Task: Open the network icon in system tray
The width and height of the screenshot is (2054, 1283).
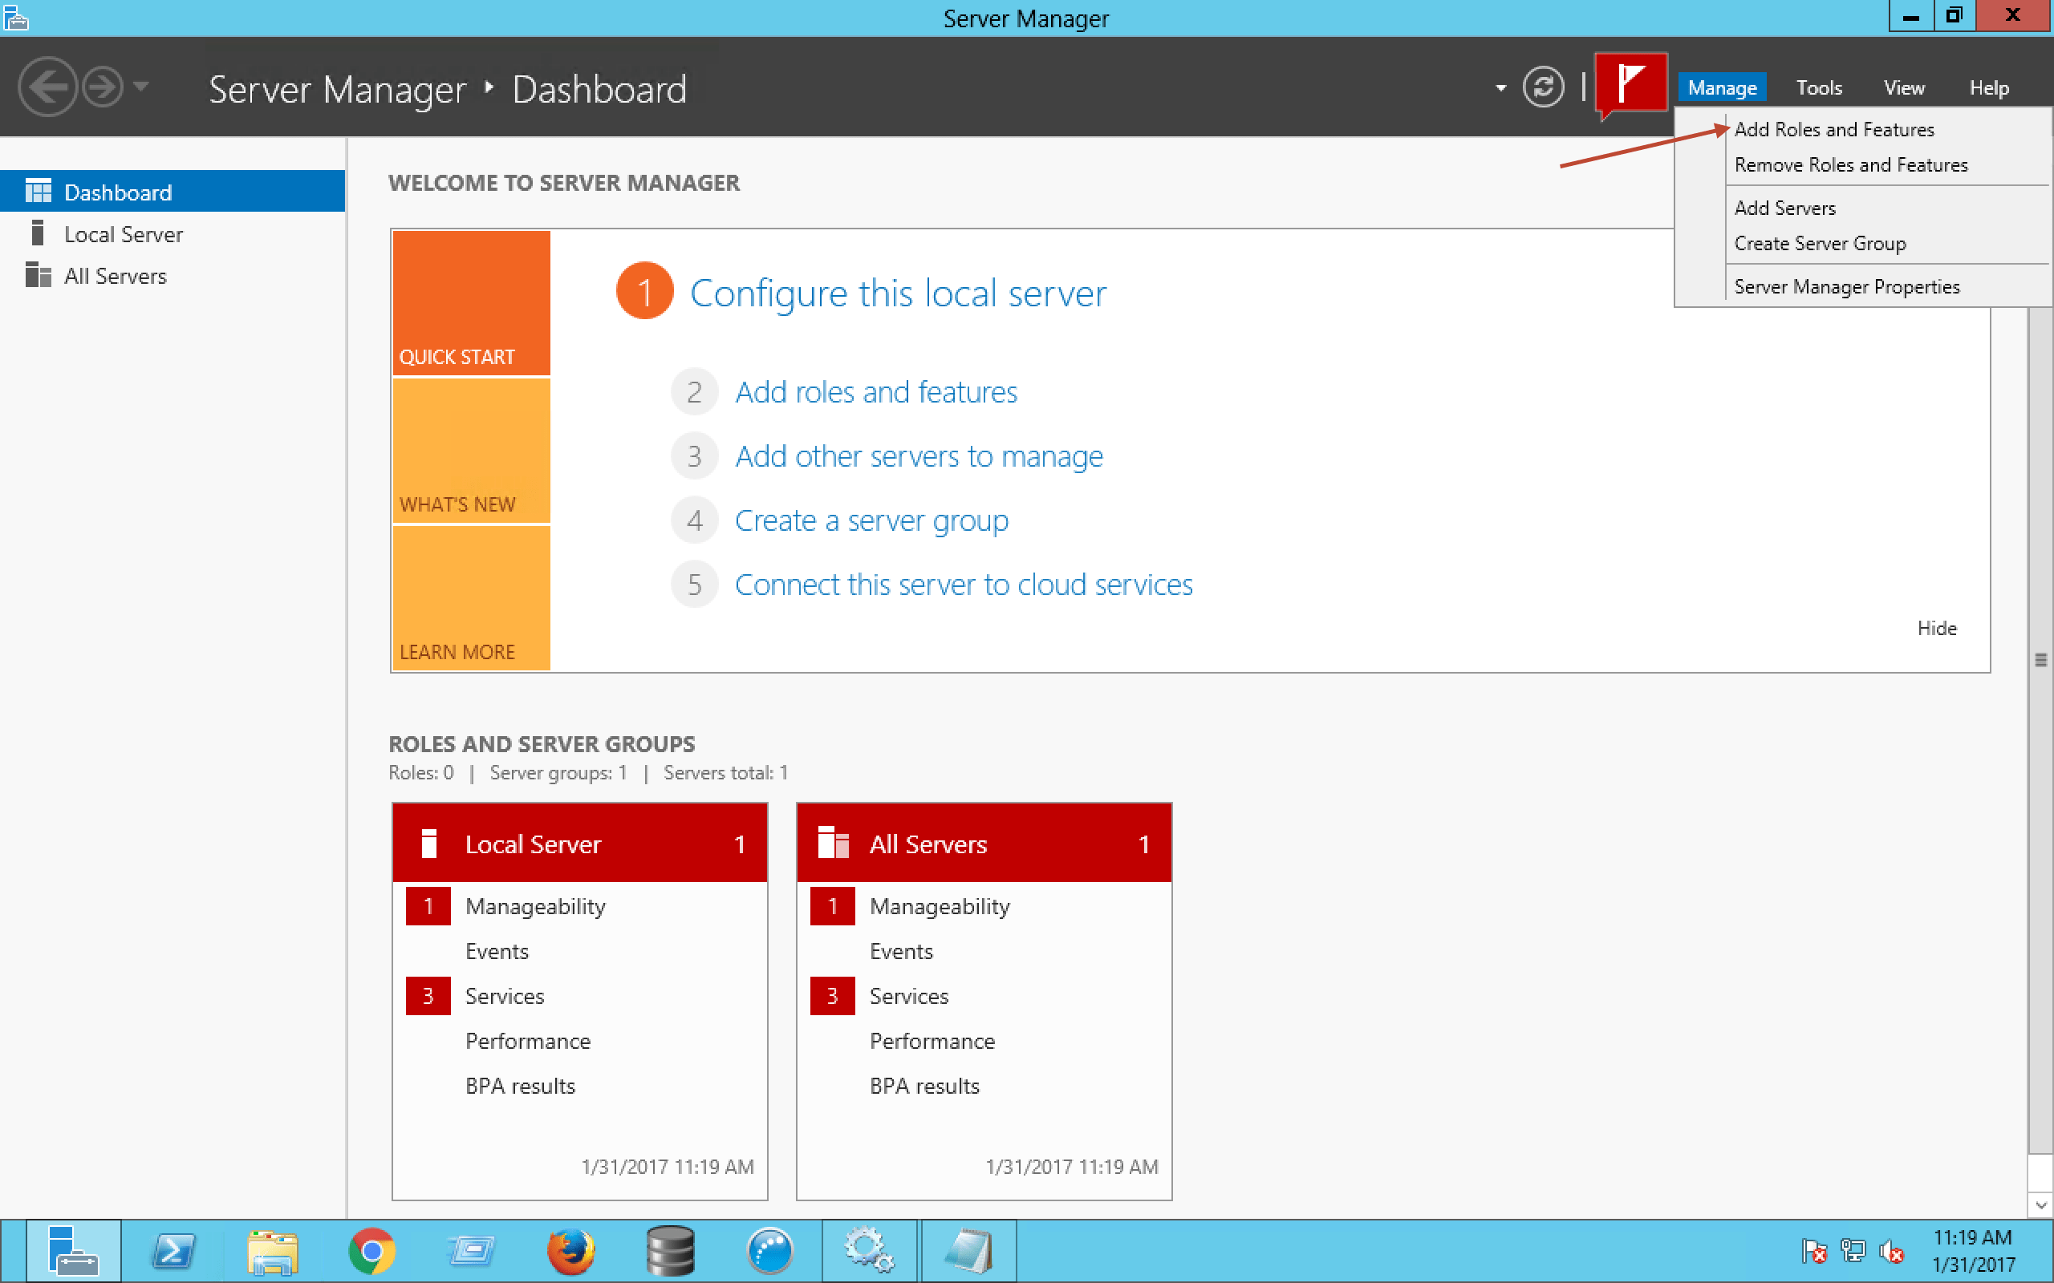Action: (1851, 1251)
